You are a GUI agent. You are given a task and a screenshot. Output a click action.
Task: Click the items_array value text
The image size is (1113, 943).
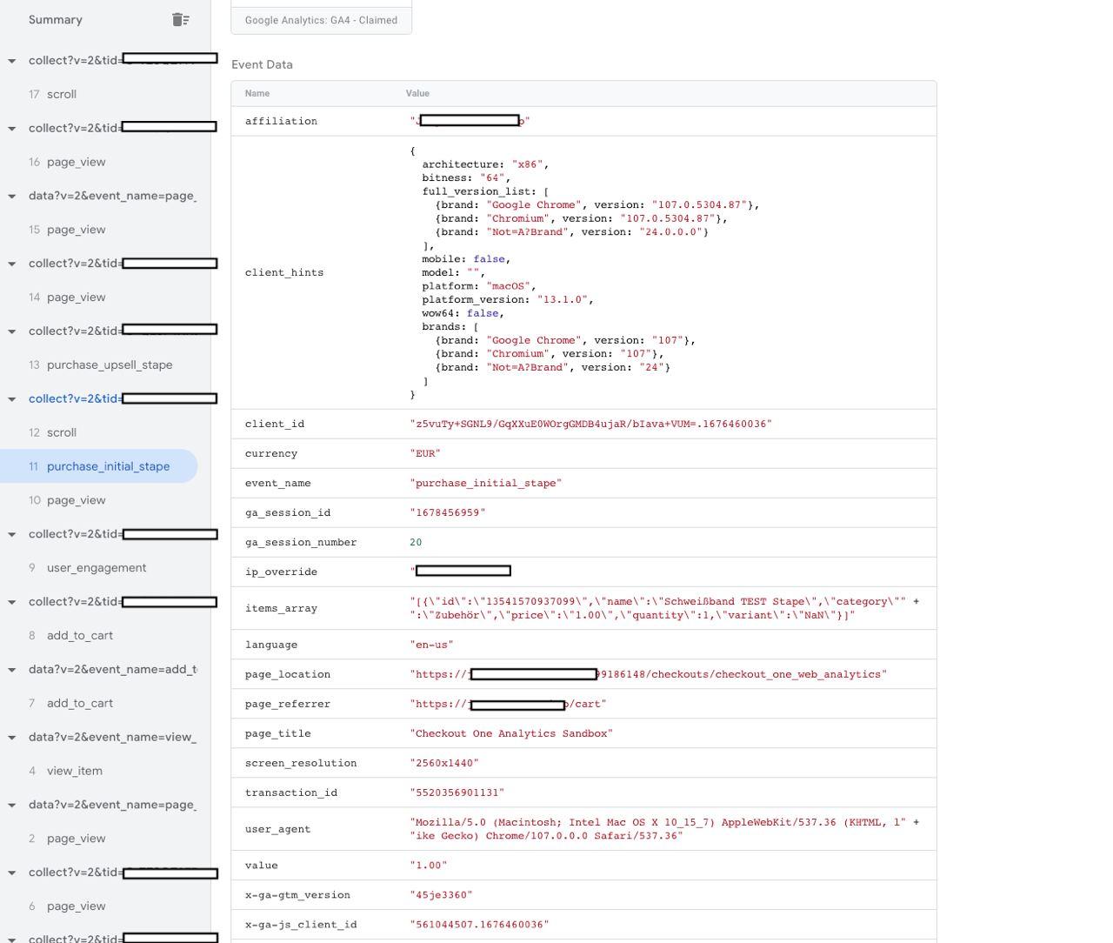click(x=664, y=608)
